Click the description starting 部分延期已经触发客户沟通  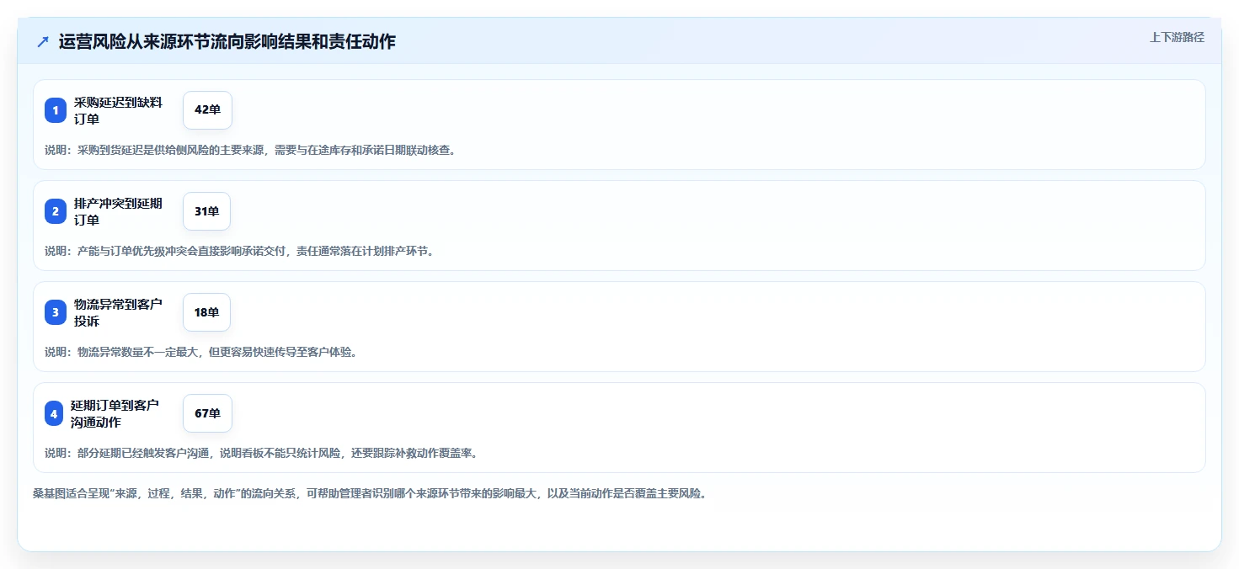click(x=261, y=453)
